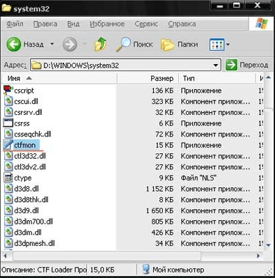Expand the Назад history dropdown arrow

52,44
